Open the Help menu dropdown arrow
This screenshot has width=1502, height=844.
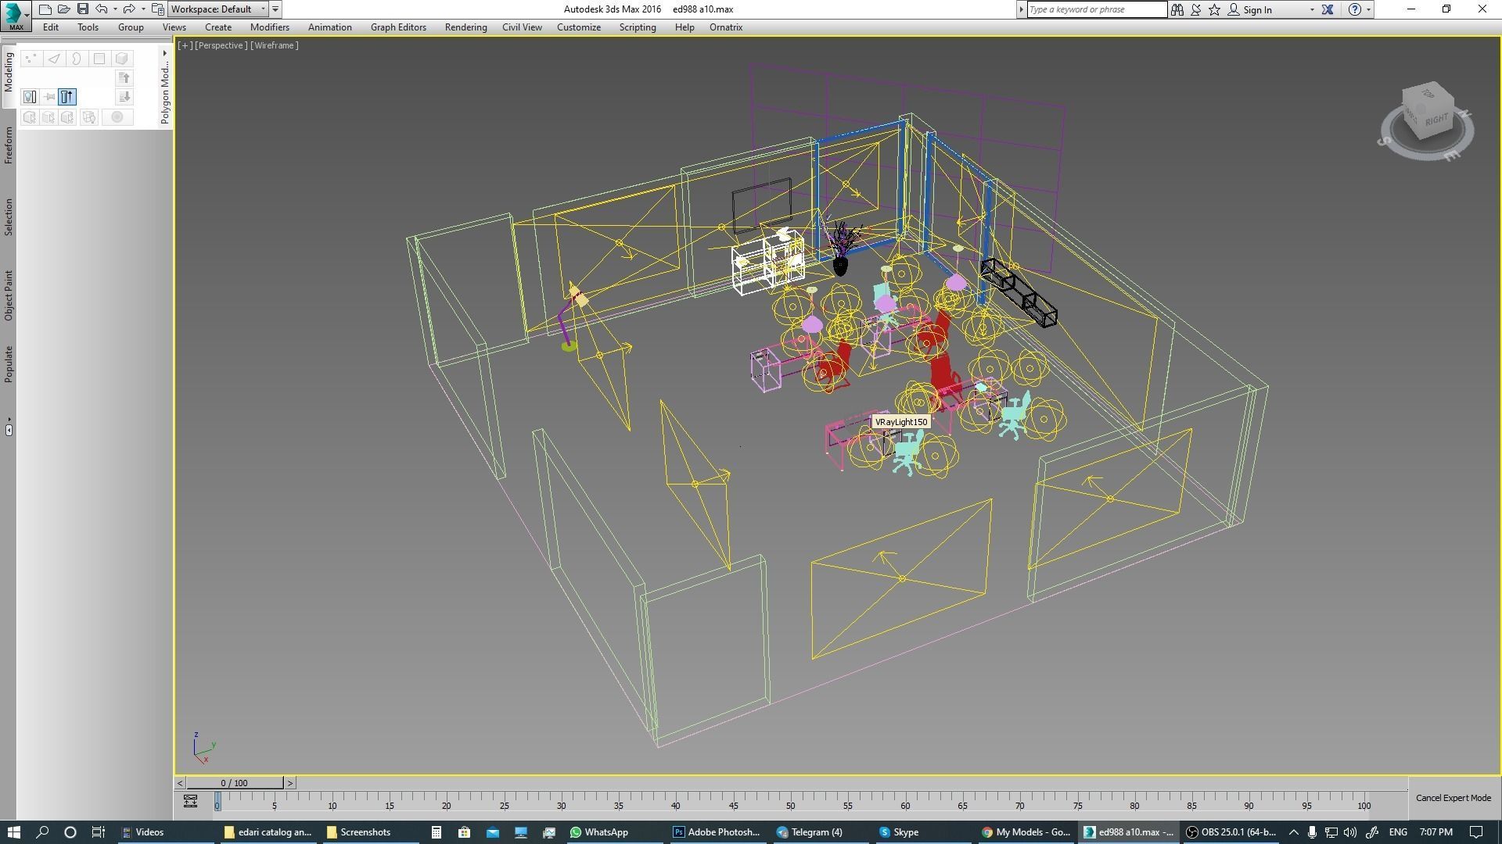tap(1368, 9)
